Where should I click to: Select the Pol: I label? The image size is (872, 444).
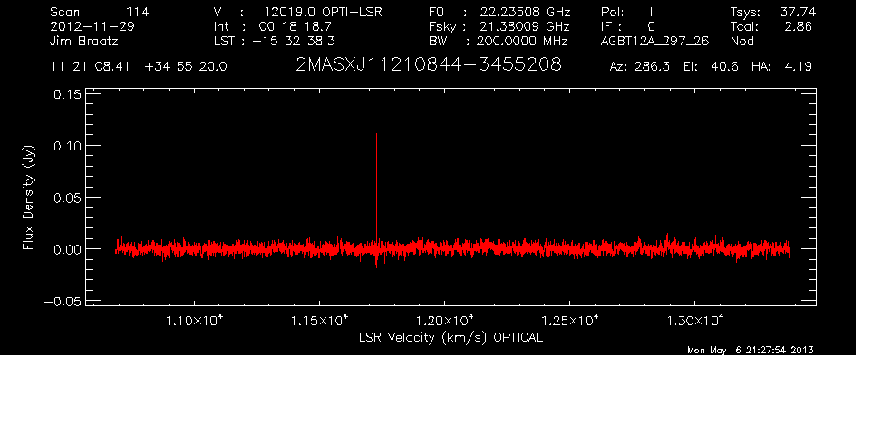click(x=627, y=12)
